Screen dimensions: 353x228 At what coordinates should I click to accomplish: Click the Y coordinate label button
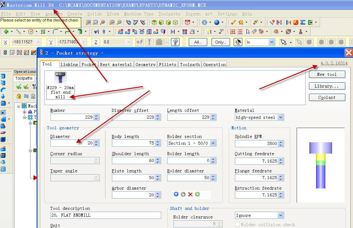[51, 42]
